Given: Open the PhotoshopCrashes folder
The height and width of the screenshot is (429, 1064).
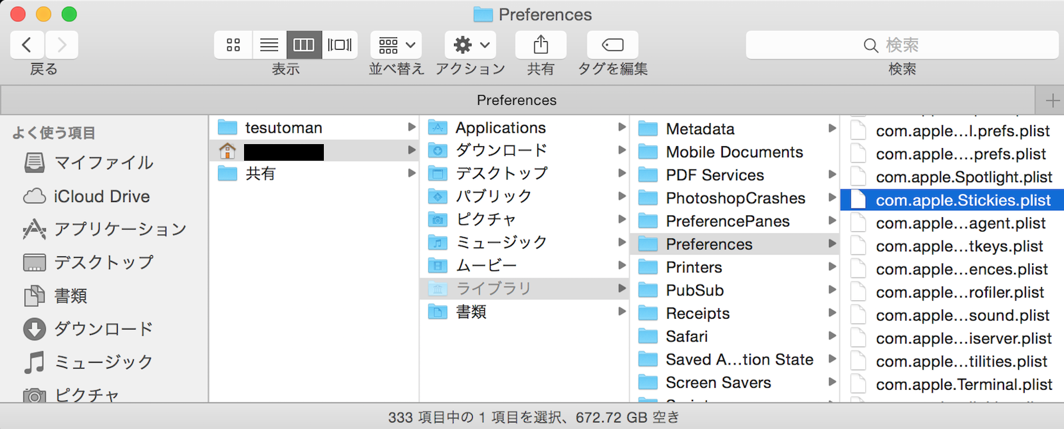Looking at the screenshot, I should coord(735,198).
